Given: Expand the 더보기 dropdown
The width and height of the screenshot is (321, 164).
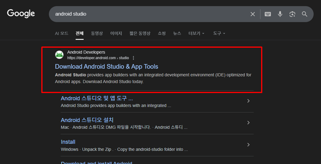Looking at the screenshot, I should 196,33.
